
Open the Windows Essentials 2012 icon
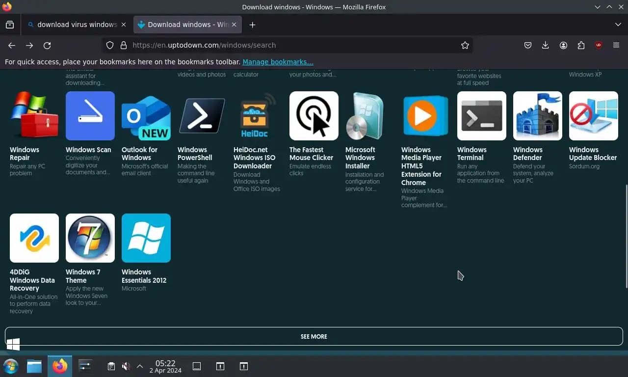tap(146, 238)
